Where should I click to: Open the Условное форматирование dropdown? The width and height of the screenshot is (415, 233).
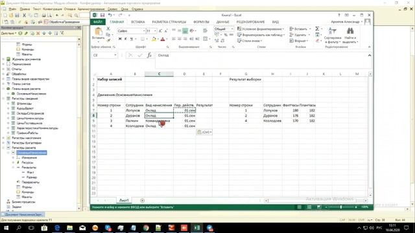[261, 28]
